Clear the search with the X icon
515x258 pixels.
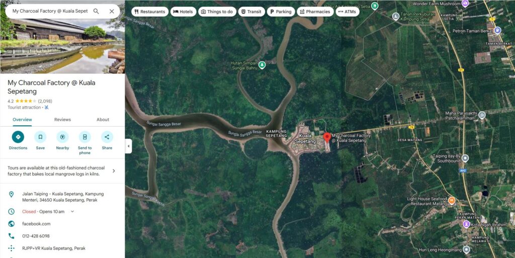click(x=112, y=11)
